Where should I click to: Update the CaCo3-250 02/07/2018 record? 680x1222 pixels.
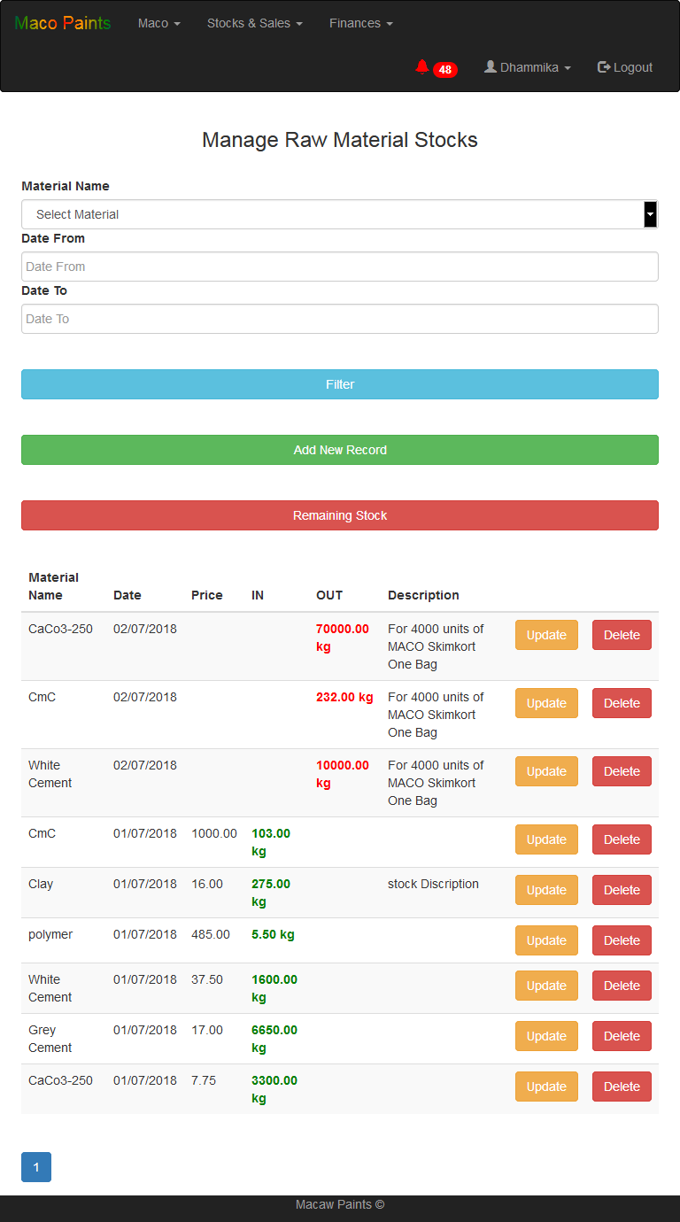(x=546, y=635)
